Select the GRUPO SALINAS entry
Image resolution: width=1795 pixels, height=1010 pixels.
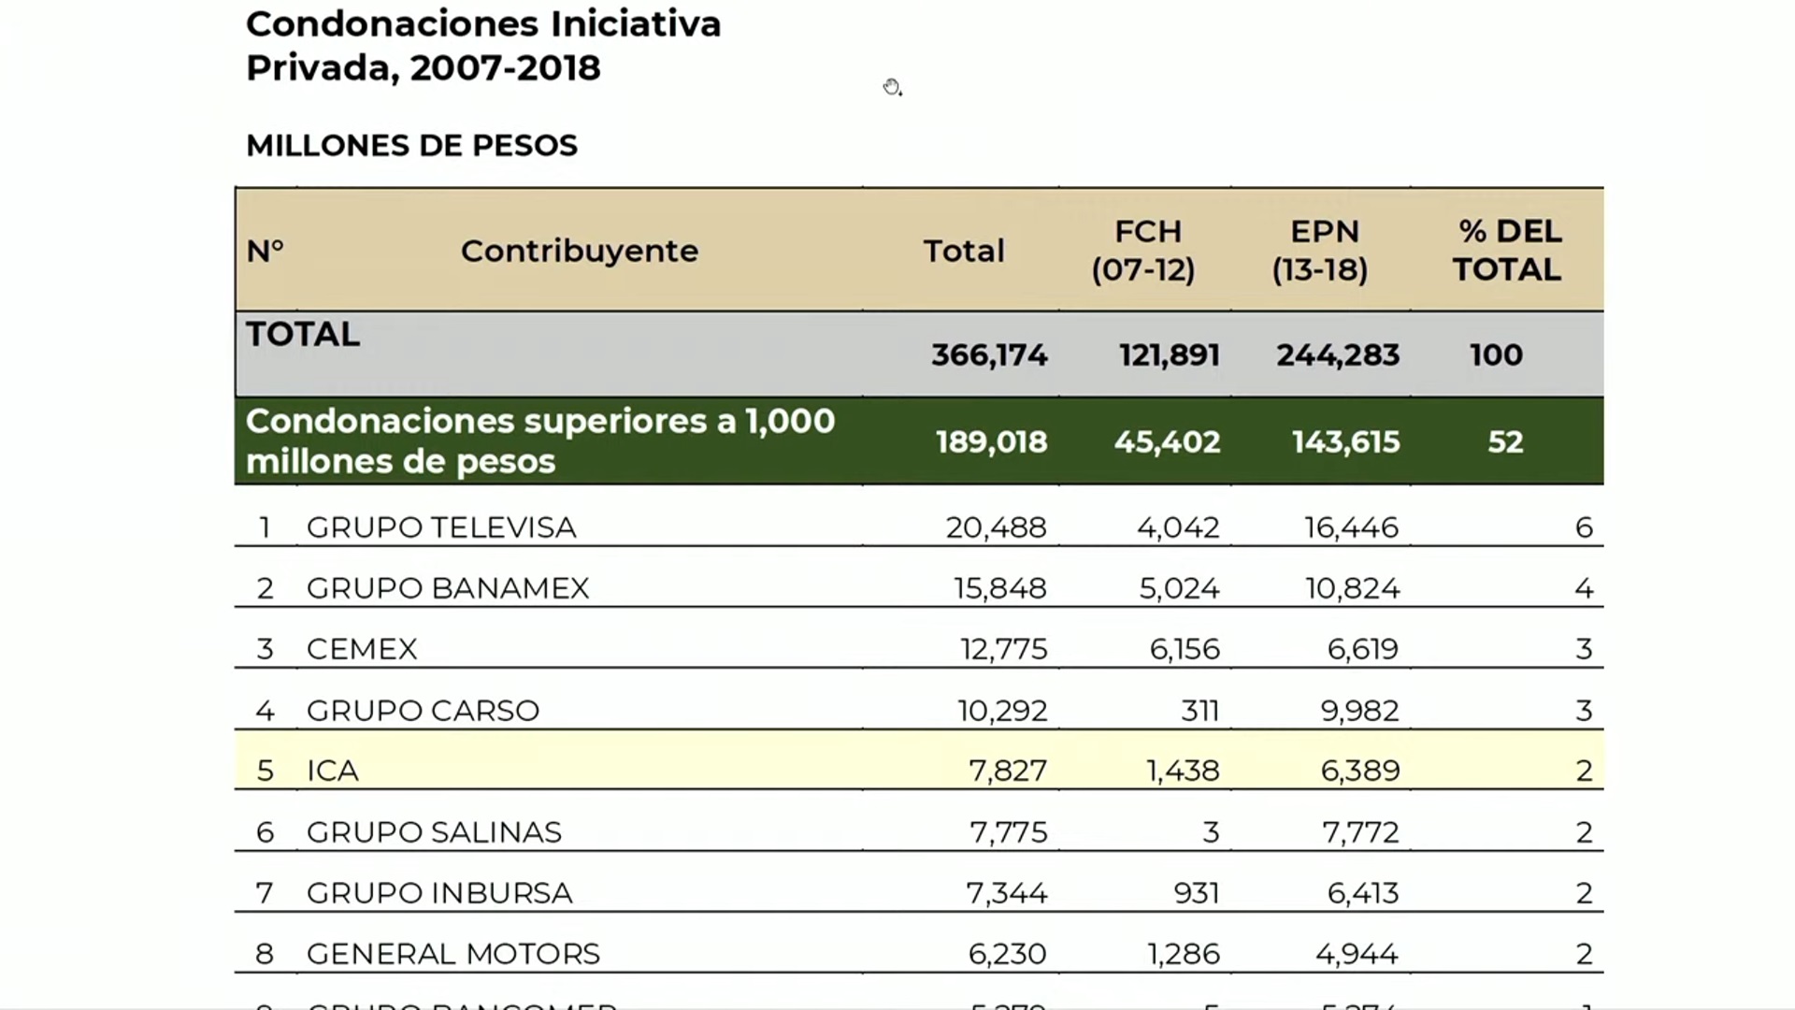coord(434,832)
